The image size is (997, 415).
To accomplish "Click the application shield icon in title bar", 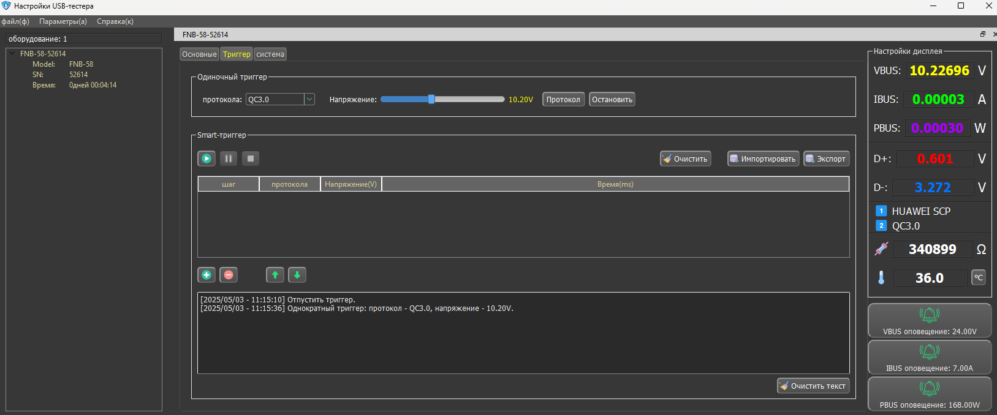I will coord(6,6).
